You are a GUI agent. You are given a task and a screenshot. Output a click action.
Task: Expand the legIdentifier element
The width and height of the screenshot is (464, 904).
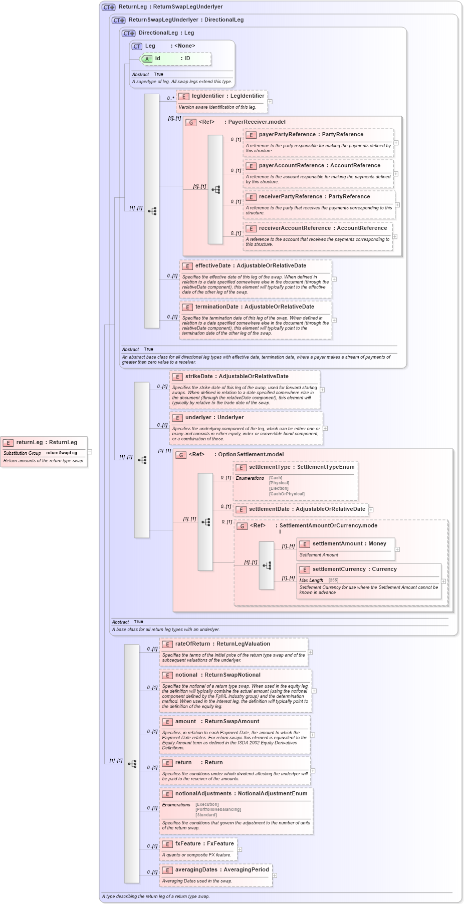pyautogui.click(x=270, y=102)
